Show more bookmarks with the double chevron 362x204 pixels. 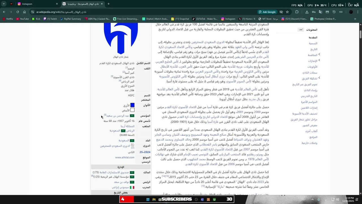click(355, 19)
